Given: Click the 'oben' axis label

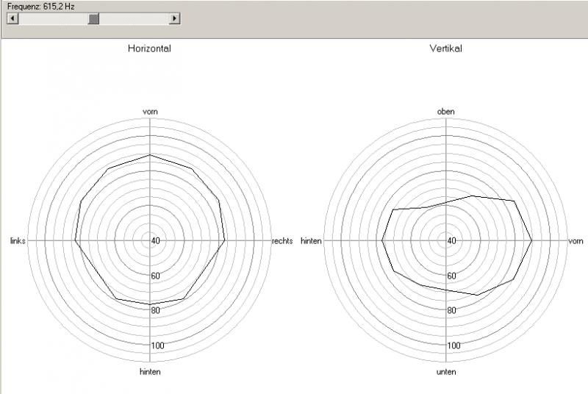Looking at the screenshot, I should point(445,111).
